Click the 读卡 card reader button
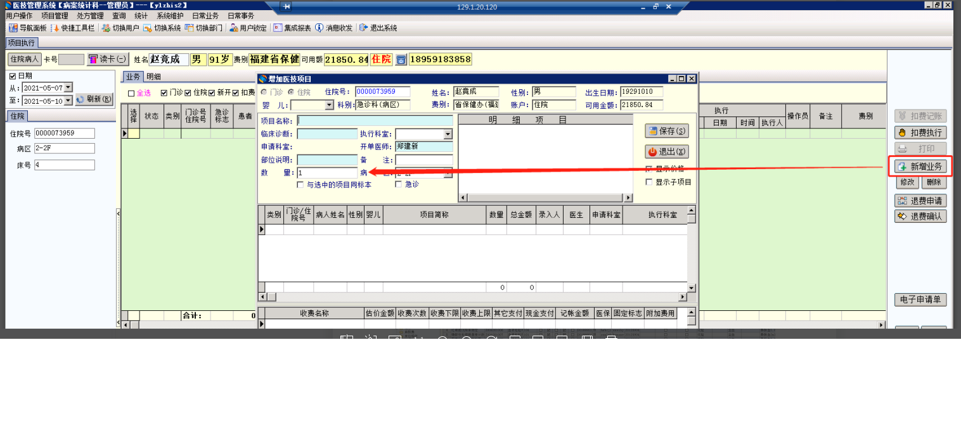Image resolution: width=961 pixels, height=442 pixels. [x=108, y=59]
